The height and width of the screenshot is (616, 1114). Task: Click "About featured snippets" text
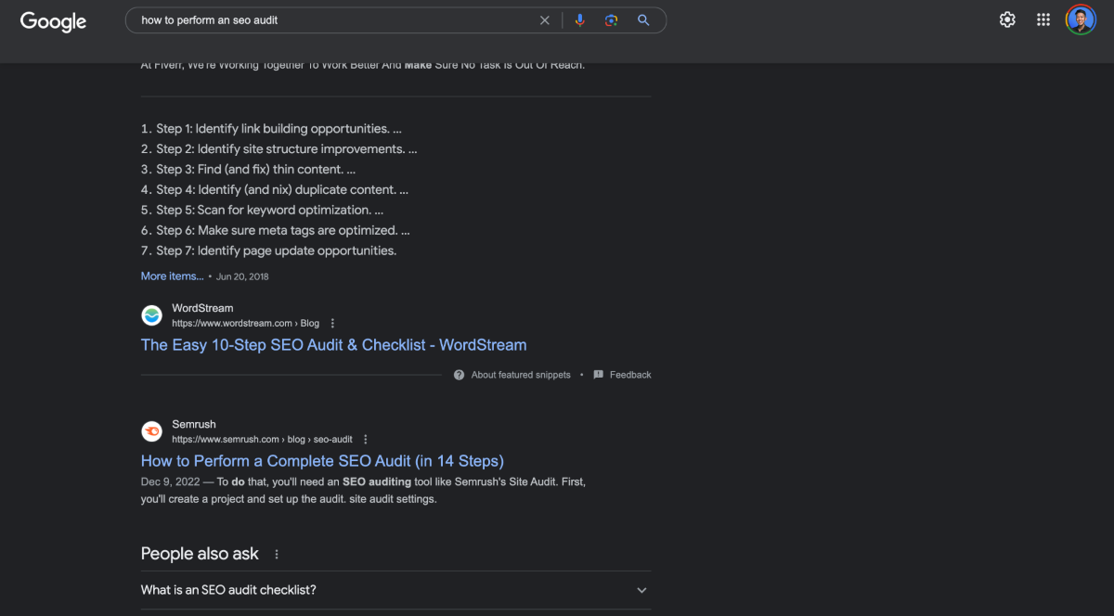point(521,375)
